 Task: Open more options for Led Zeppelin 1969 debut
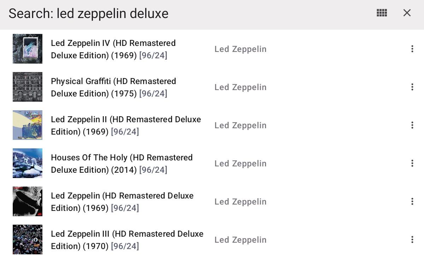(x=412, y=202)
